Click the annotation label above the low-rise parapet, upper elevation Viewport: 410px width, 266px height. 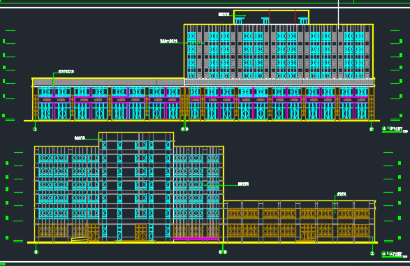(66, 71)
